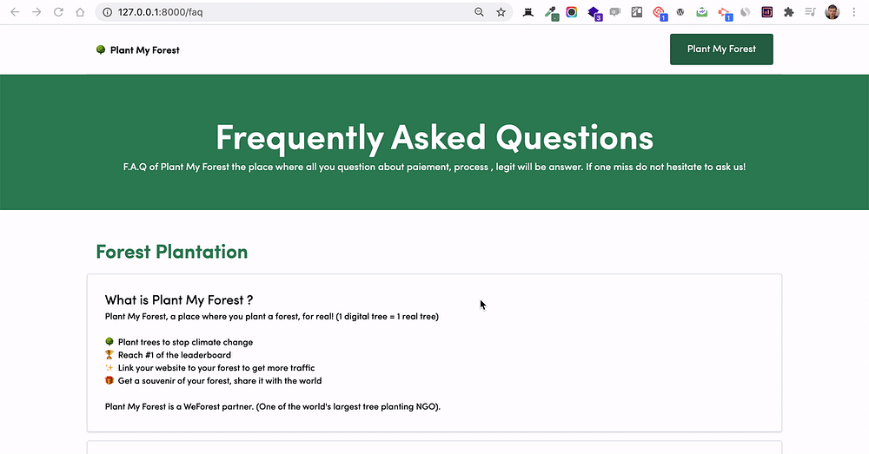Open the media control playlist icon
The image size is (869, 454).
(x=810, y=12)
